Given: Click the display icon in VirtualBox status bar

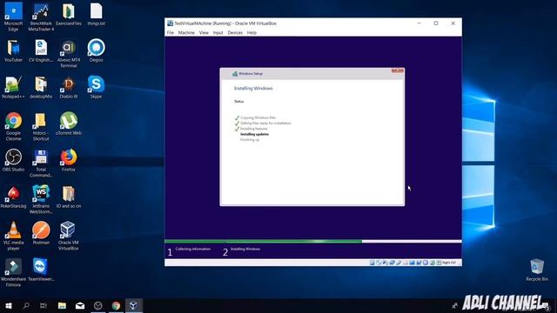Looking at the screenshot, I should click(412, 263).
